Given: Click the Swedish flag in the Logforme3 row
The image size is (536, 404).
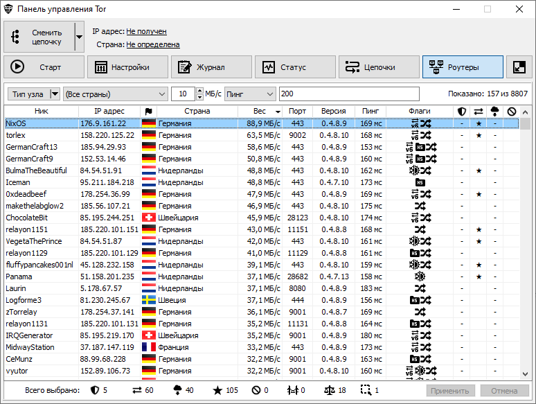Looking at the screenshot, I should point(149,300).
